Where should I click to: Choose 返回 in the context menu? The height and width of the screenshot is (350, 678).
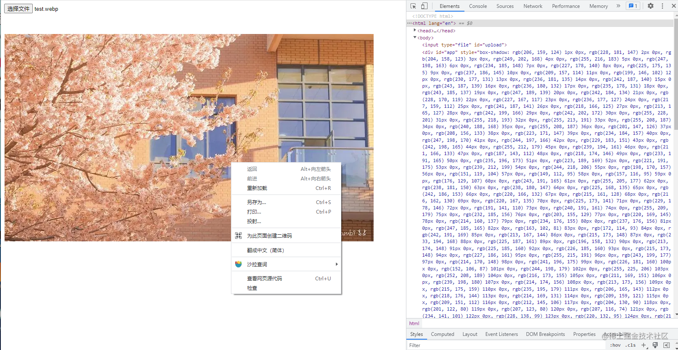pyautogui.click(x=286, y=169)
